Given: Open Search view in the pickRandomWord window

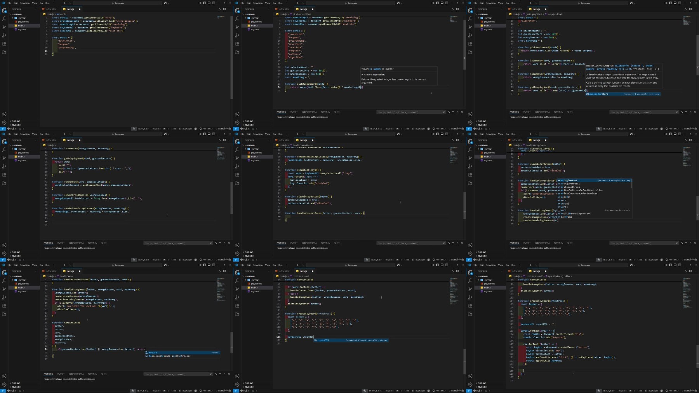Looking at the screenshot, I should click(x=237, y=19).
